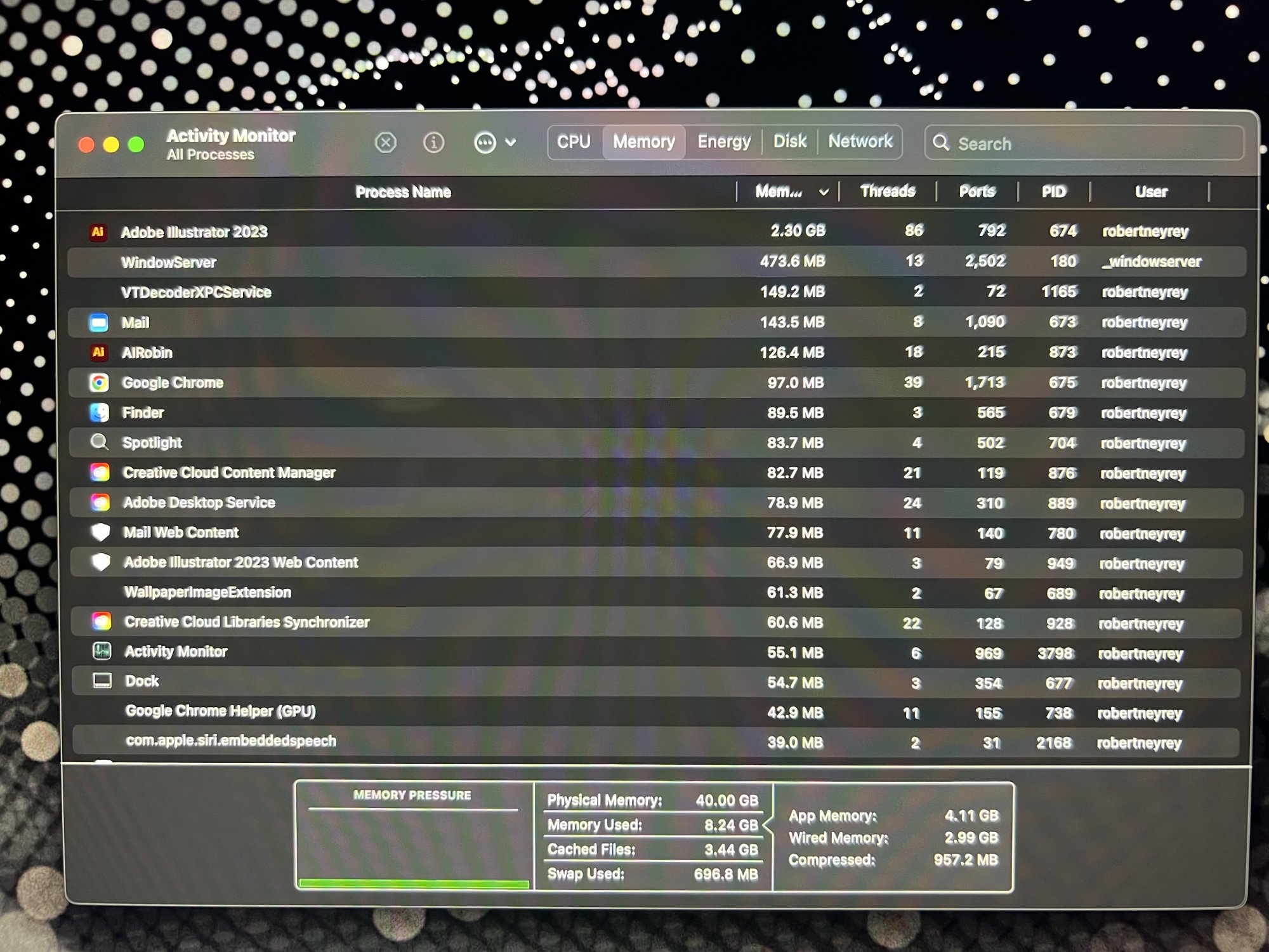
Task: Click the Search input field
Action: tap(1091, 143)
